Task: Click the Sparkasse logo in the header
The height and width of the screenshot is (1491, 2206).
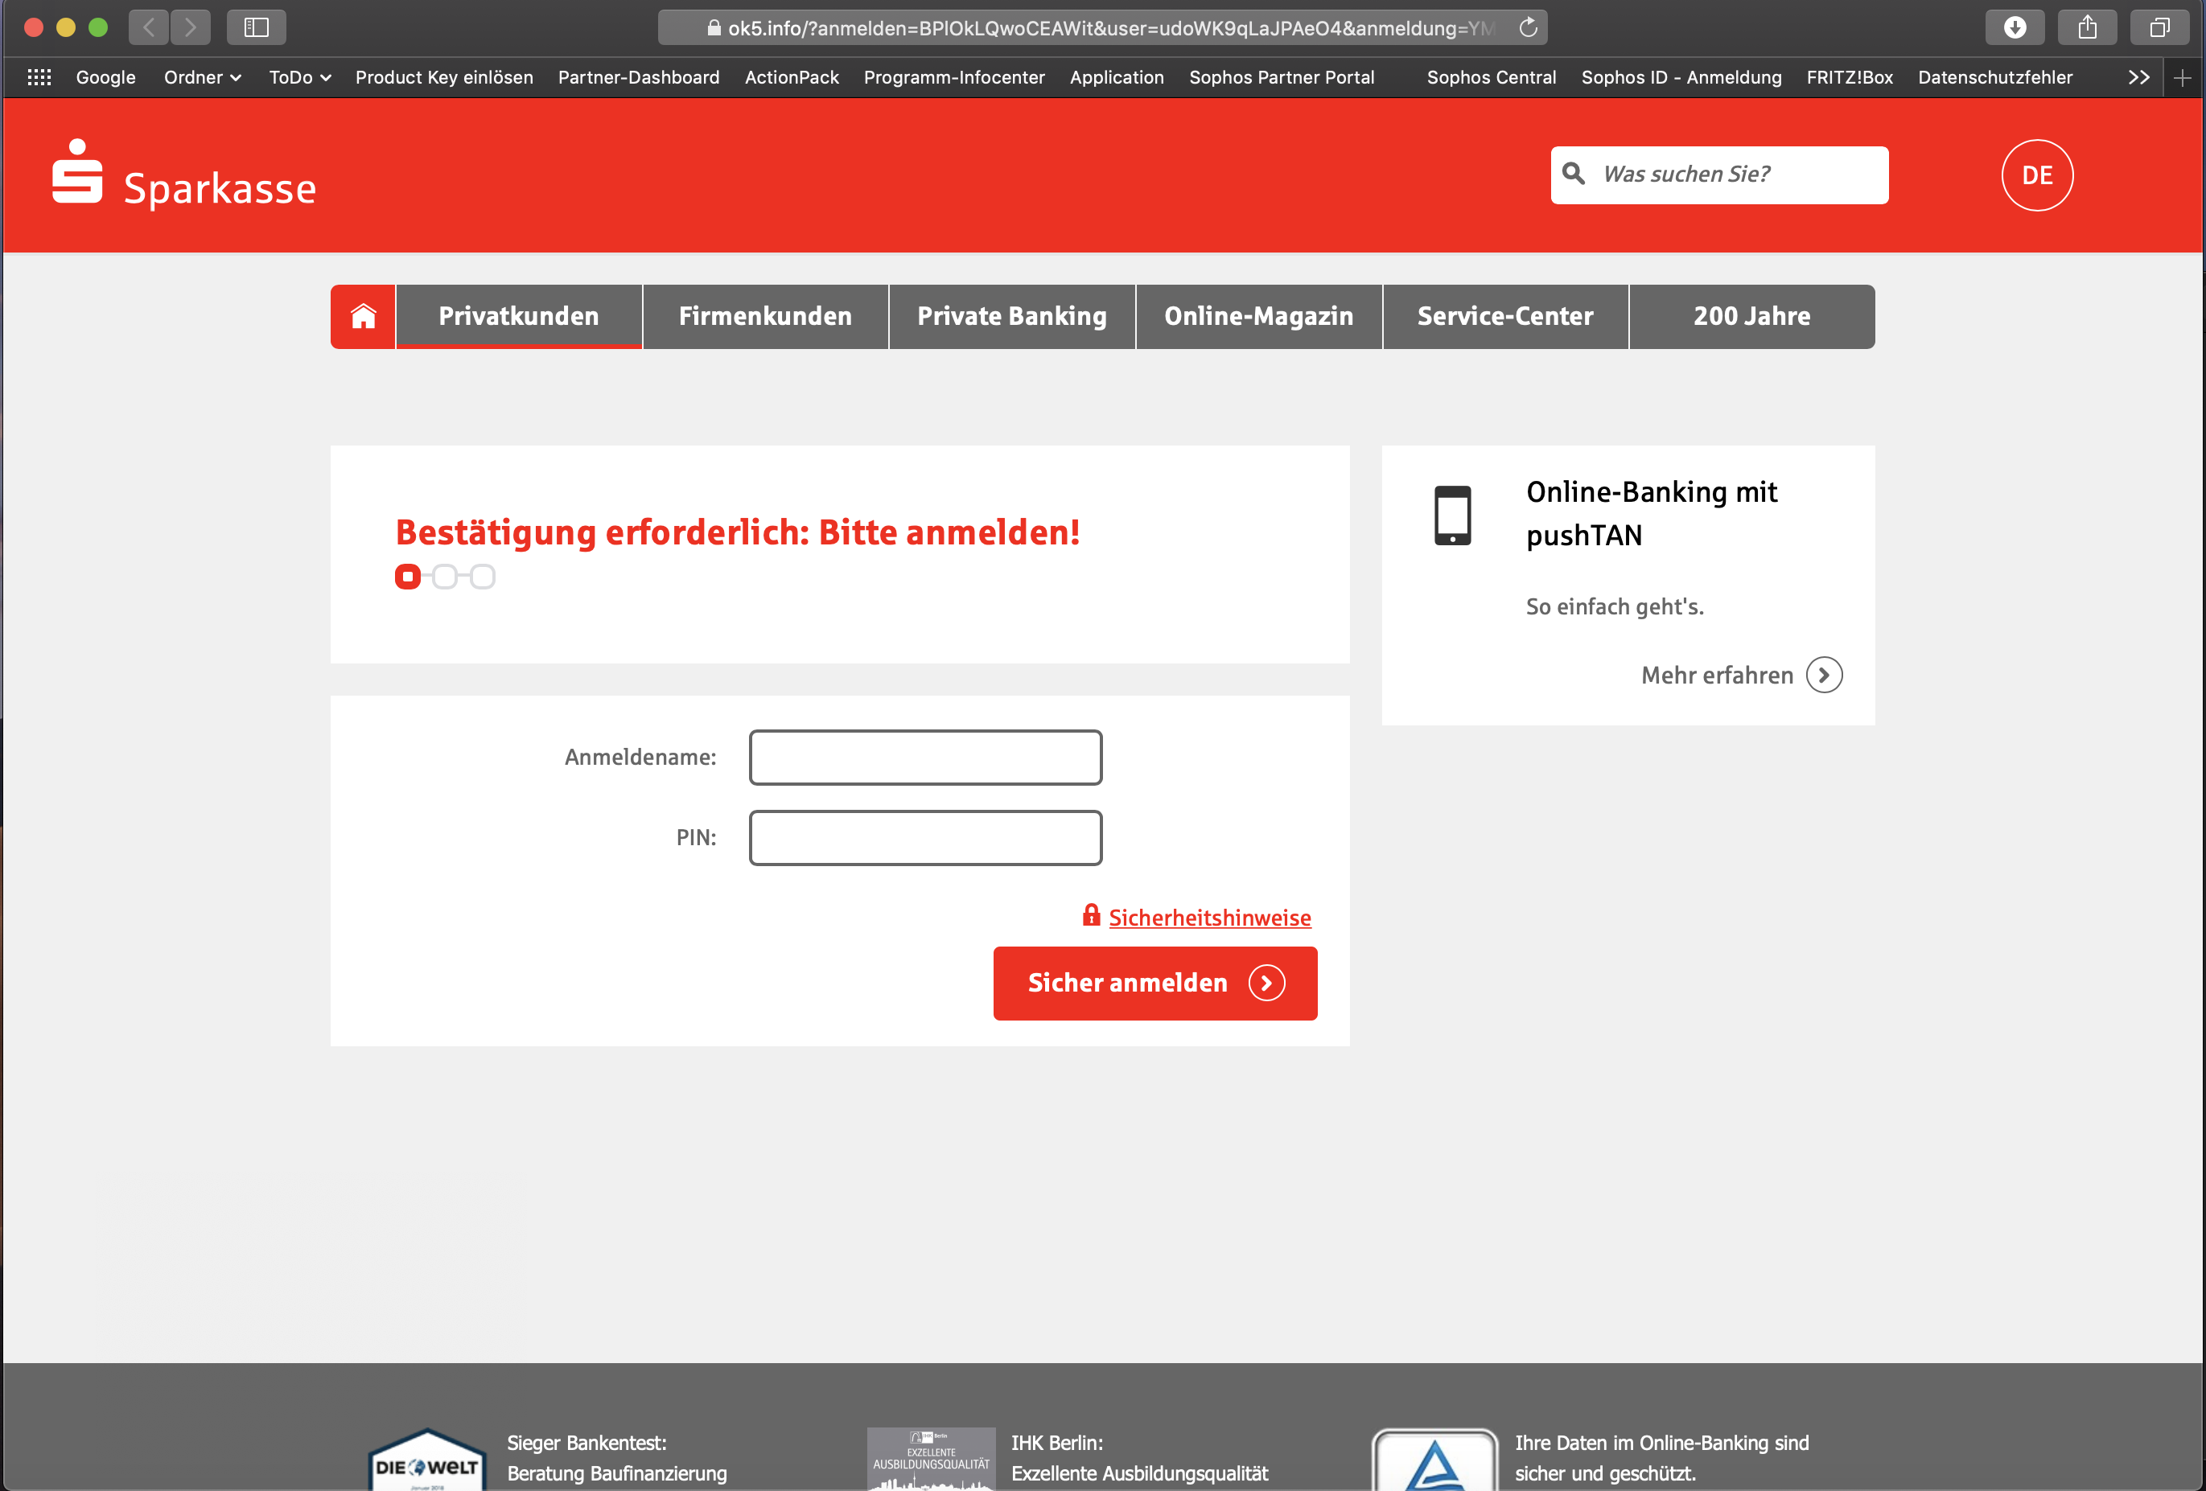Action: (183, 175)
